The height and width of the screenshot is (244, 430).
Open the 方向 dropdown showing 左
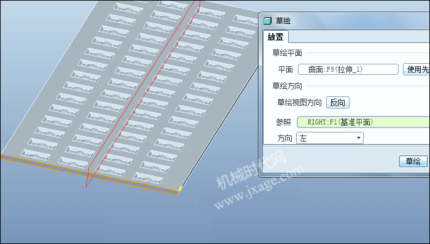[x=330, y=138]
